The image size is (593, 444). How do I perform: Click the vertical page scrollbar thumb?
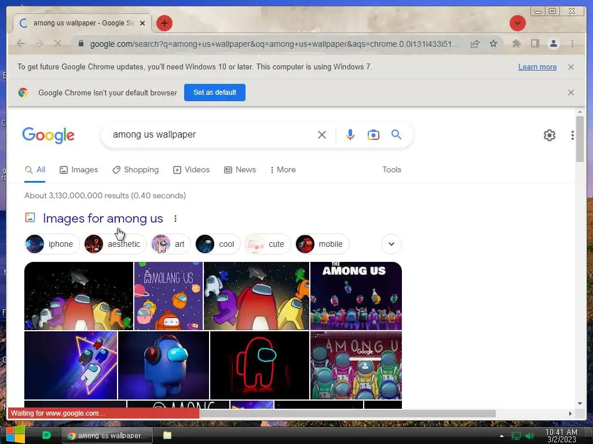(x=580, y=139)
